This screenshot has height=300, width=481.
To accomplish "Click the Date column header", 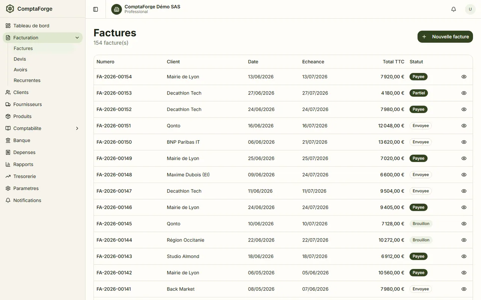I will (253, 62).
